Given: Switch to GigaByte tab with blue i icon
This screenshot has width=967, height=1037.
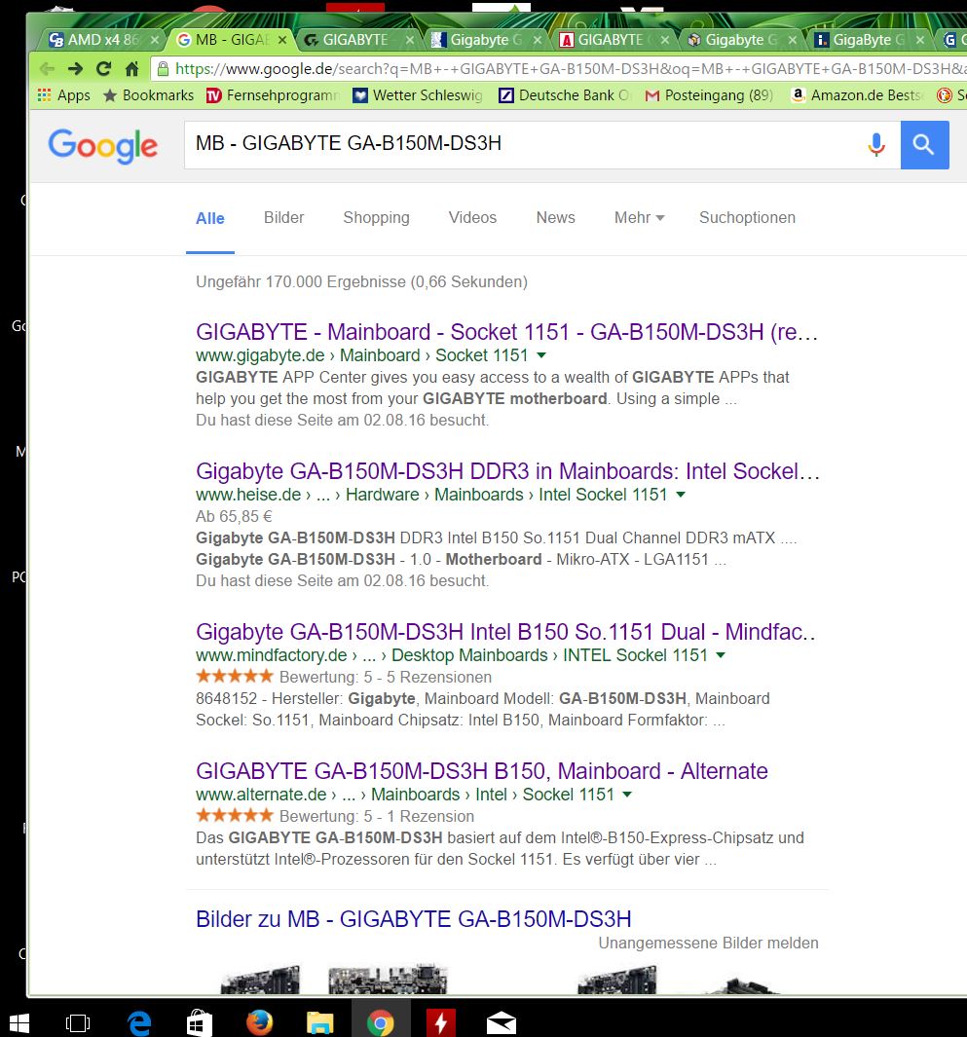Looking at the screenshot, I should pos(867,40).
